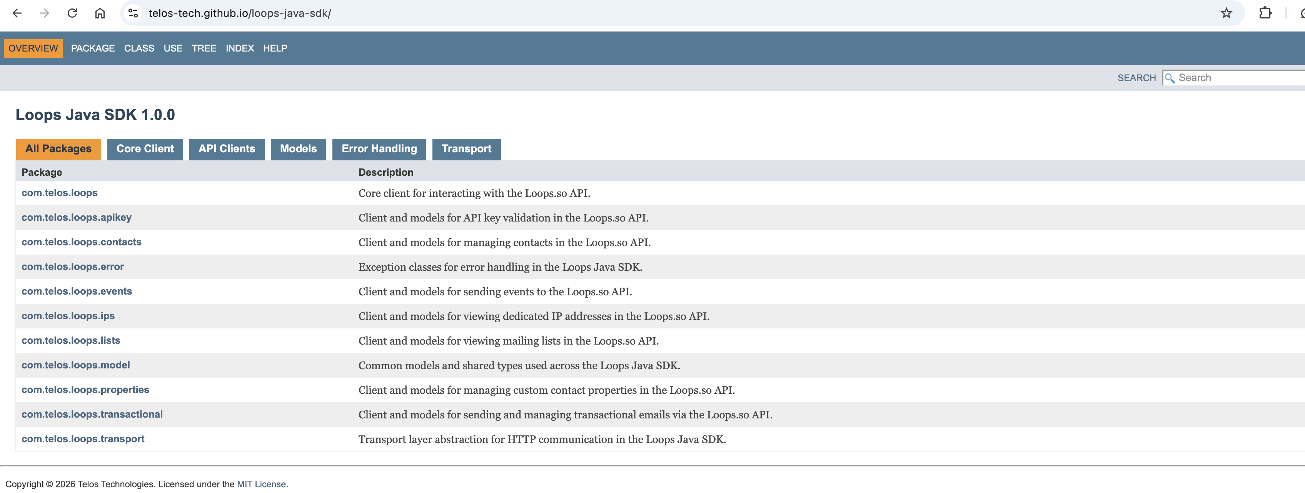Open the site permissions icon in address bar
Viewport: 1305px width, 493px height.
132,14
